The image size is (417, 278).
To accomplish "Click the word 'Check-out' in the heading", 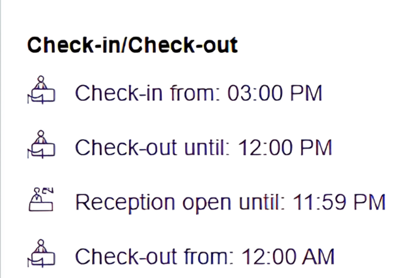I will tap(183, 45).
